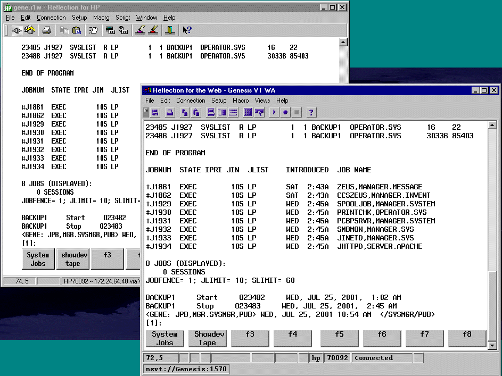Click the save floppy disk icon in Reflection for the Web

pyautogui.click(x=155, y=112)
